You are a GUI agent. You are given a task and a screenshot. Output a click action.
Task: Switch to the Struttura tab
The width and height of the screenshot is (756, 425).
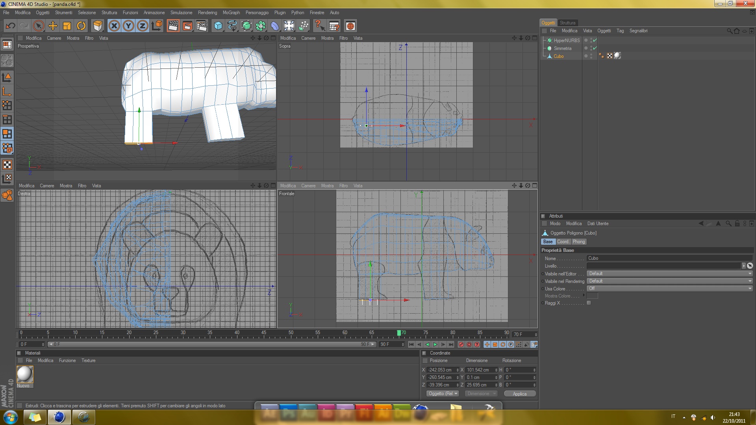(567, 23)
